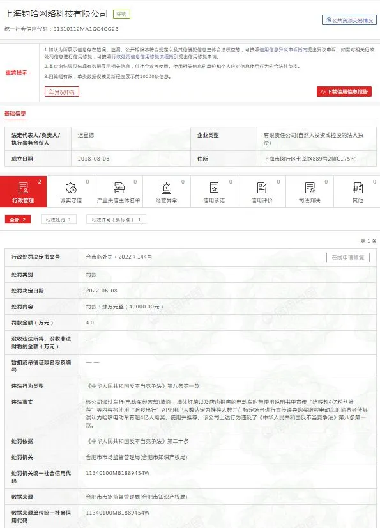Screen dimensions: 380x528
Task: Open the 信用评价 category icon
Action: point(262,188)
